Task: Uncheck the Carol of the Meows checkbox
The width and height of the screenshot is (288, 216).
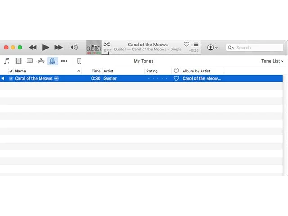Action: 11,79
